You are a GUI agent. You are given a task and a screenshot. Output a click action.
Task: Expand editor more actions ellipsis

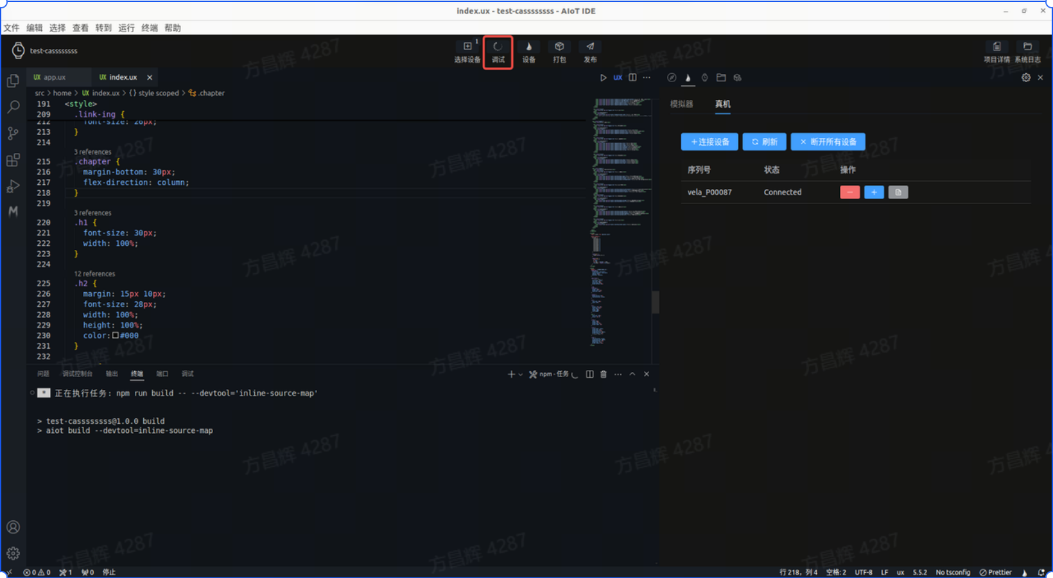click(x=647, y=78)
